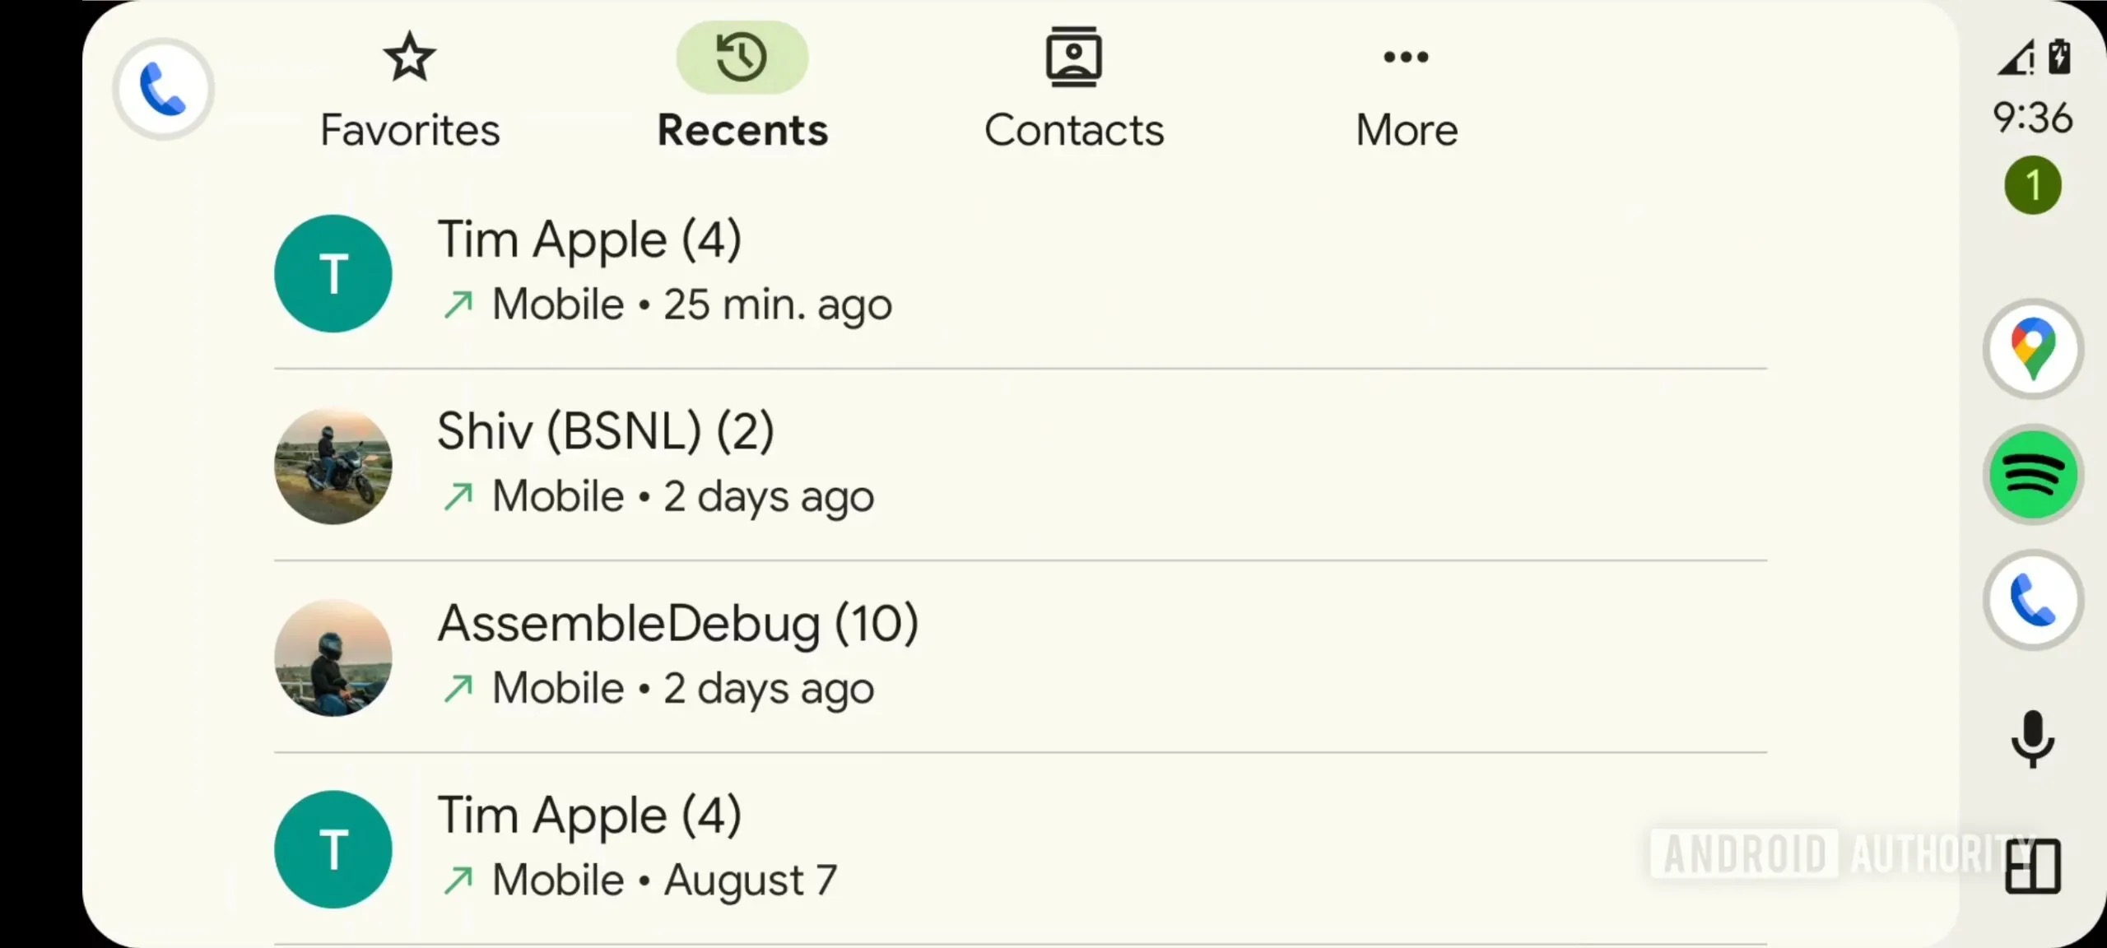Open the split-screen dashboard layout icon
The image size is (2107, 948).
coord(2033,866)
